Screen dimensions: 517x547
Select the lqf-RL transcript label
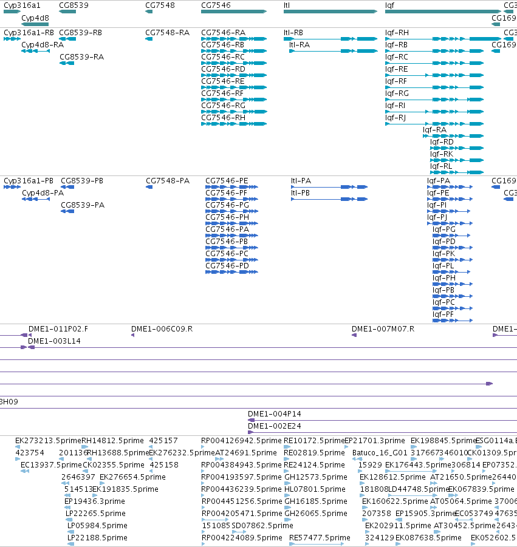tap(441, 166)
